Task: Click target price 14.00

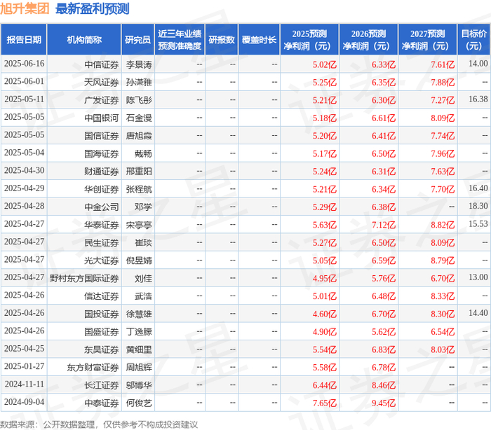Action: (478, 64)
